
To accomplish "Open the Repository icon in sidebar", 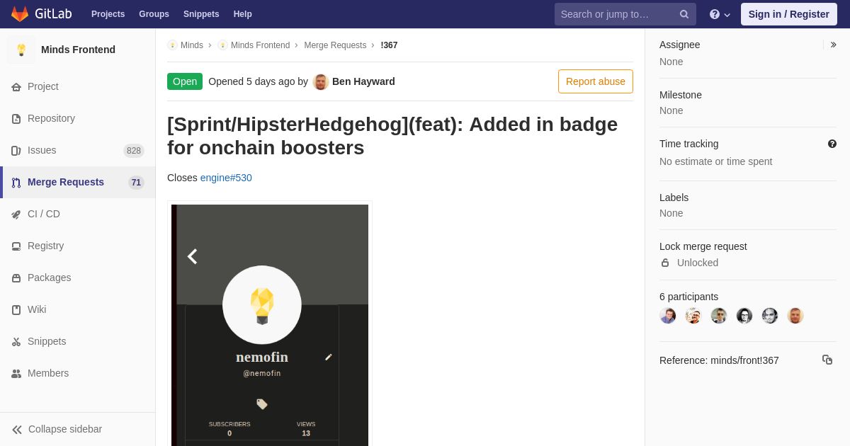I will tap(16, 118).
